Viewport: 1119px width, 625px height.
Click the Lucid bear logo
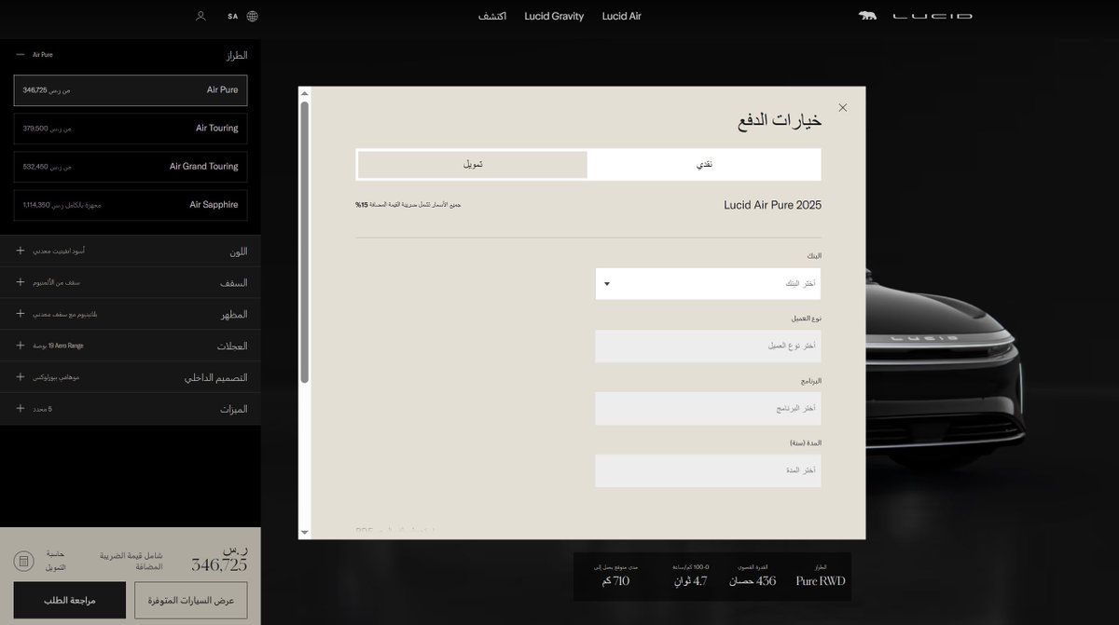867,16
